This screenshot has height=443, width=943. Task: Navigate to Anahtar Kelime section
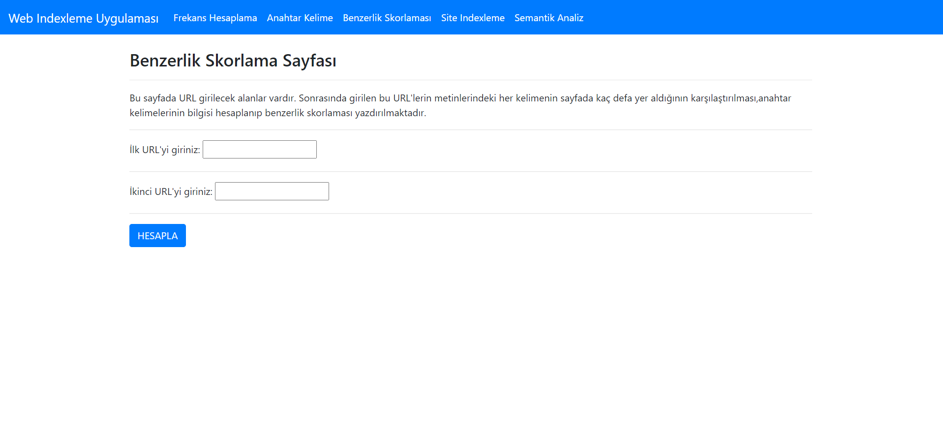pos(300,18)
